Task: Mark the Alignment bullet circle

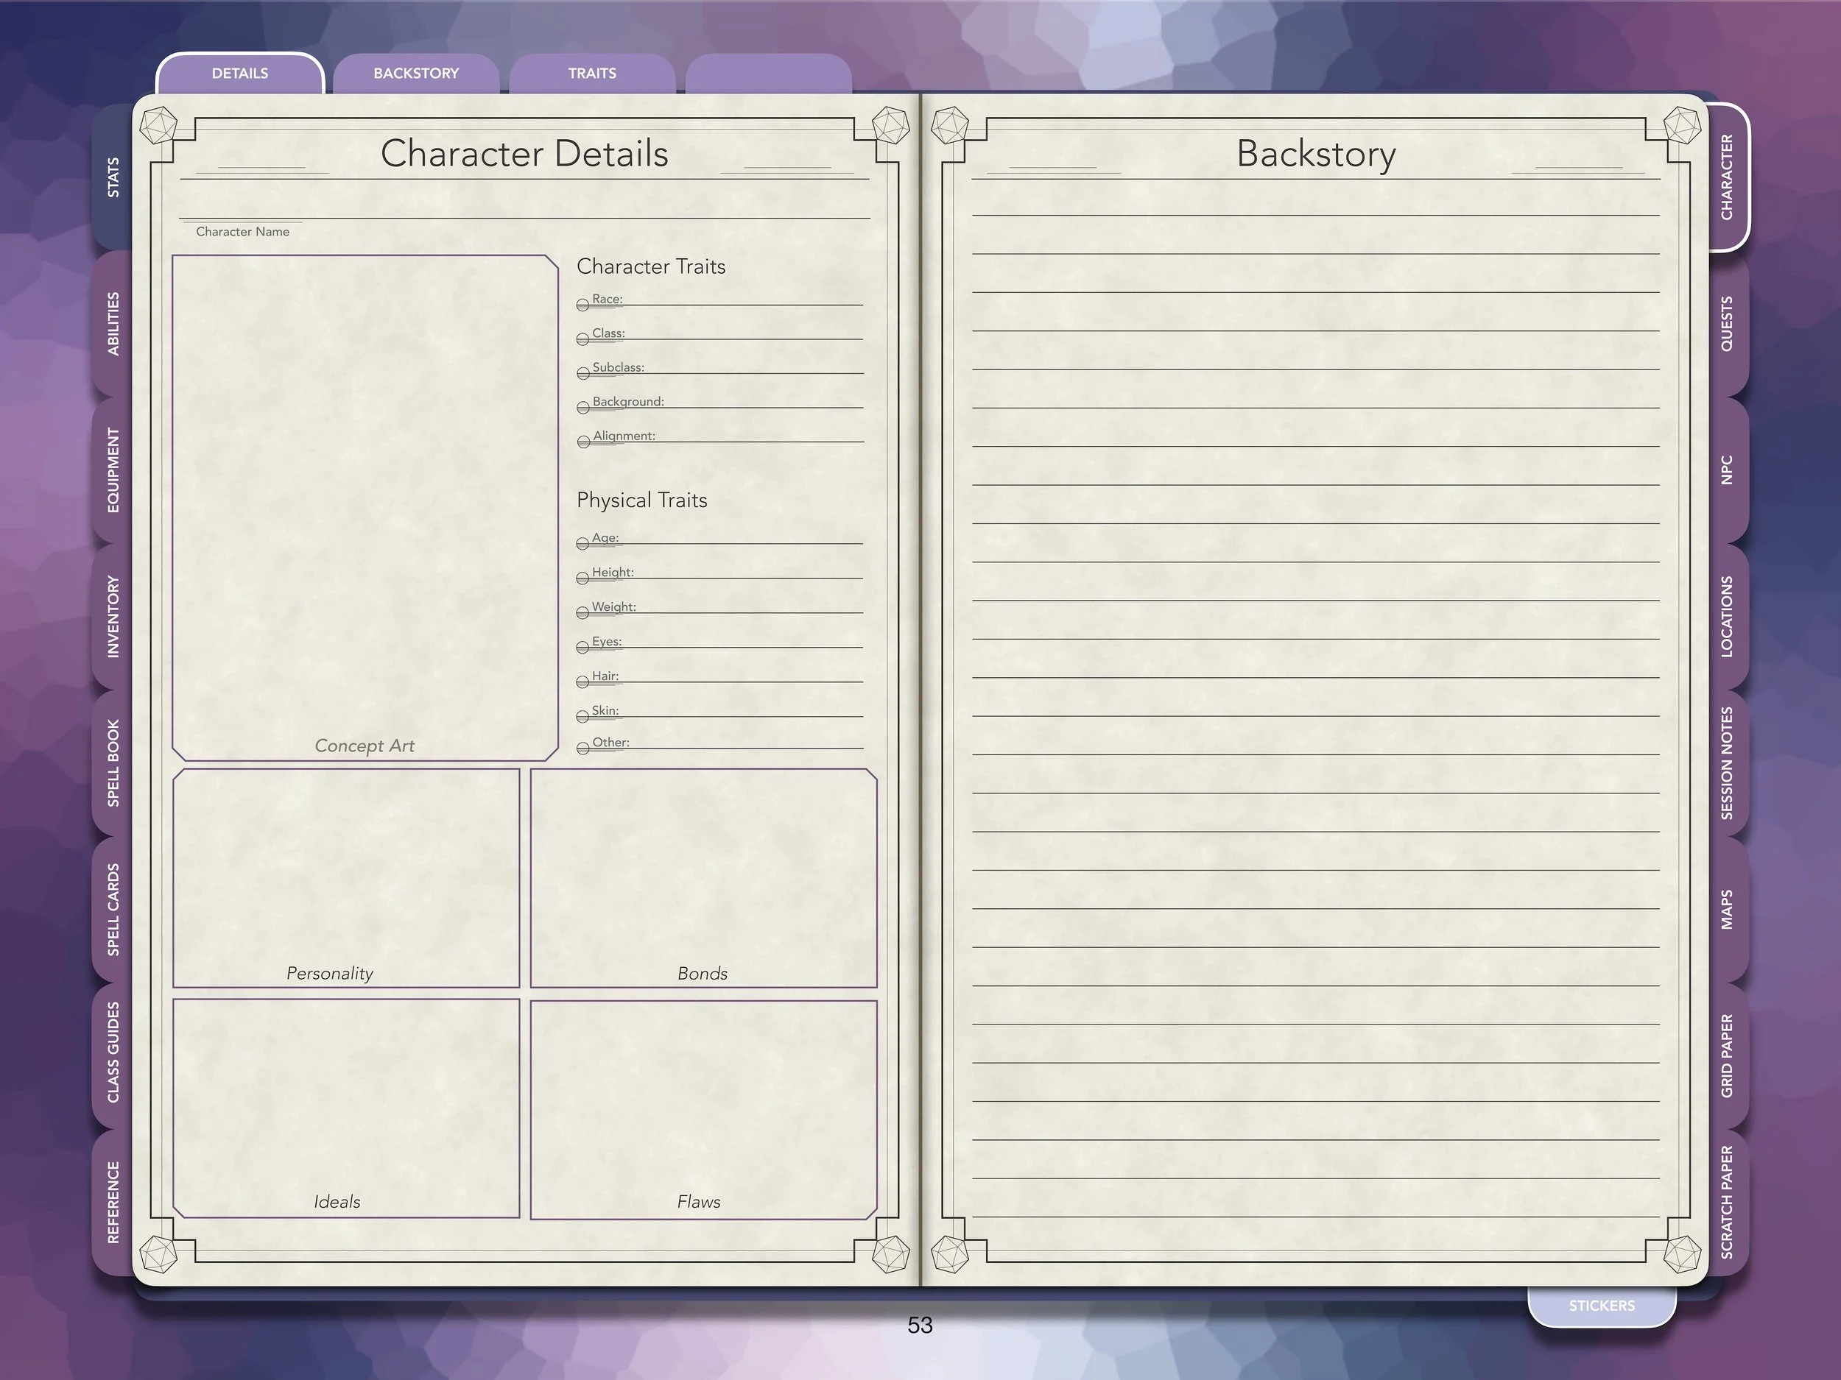Action: coord(583,442)
